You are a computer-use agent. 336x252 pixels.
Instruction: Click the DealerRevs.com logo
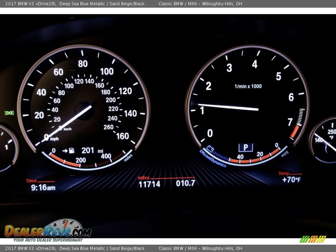point(48,231)
